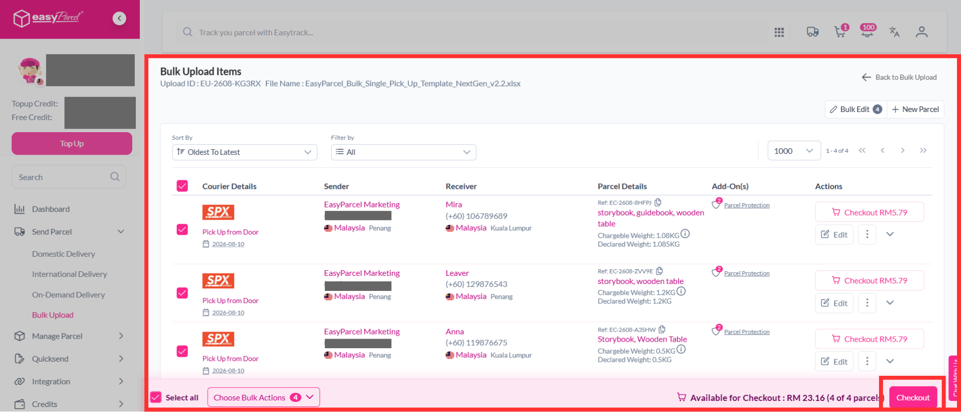
Task: Click the Bulk Edit button
Action: tap(856, 110)
